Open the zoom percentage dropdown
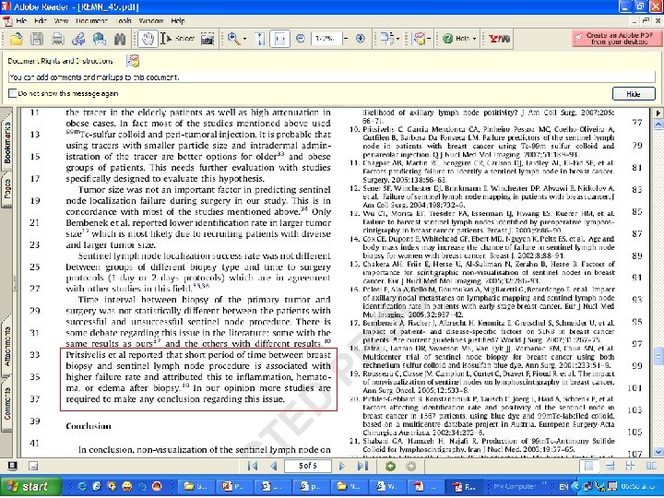The width and height of the screenshot is (664, 498). pyautogui.click(x=346, y=39)
